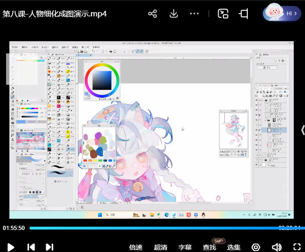305x252 pixels.
Task: Open the 超清 quality selector
Action: pos(160,247)
